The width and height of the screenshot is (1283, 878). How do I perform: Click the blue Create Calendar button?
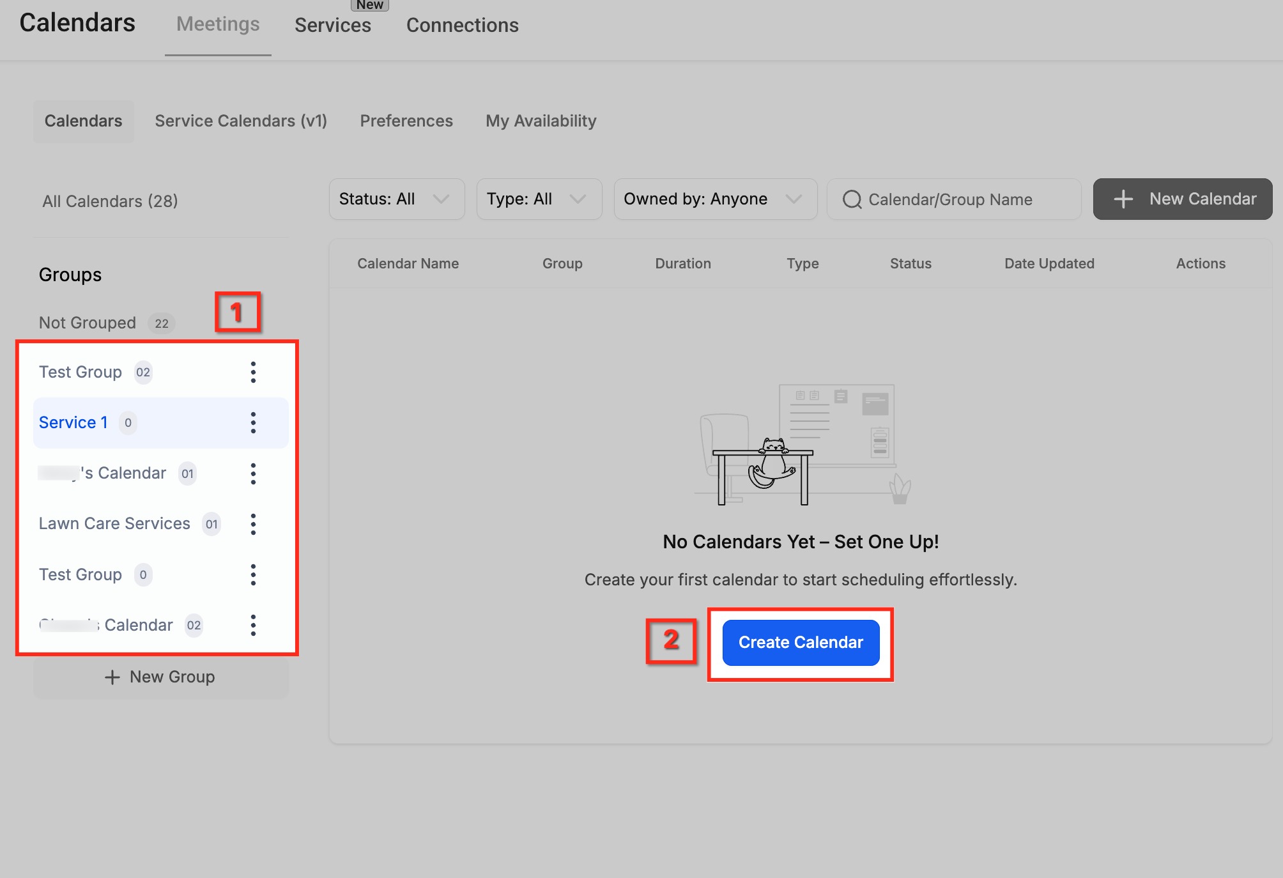801,642
